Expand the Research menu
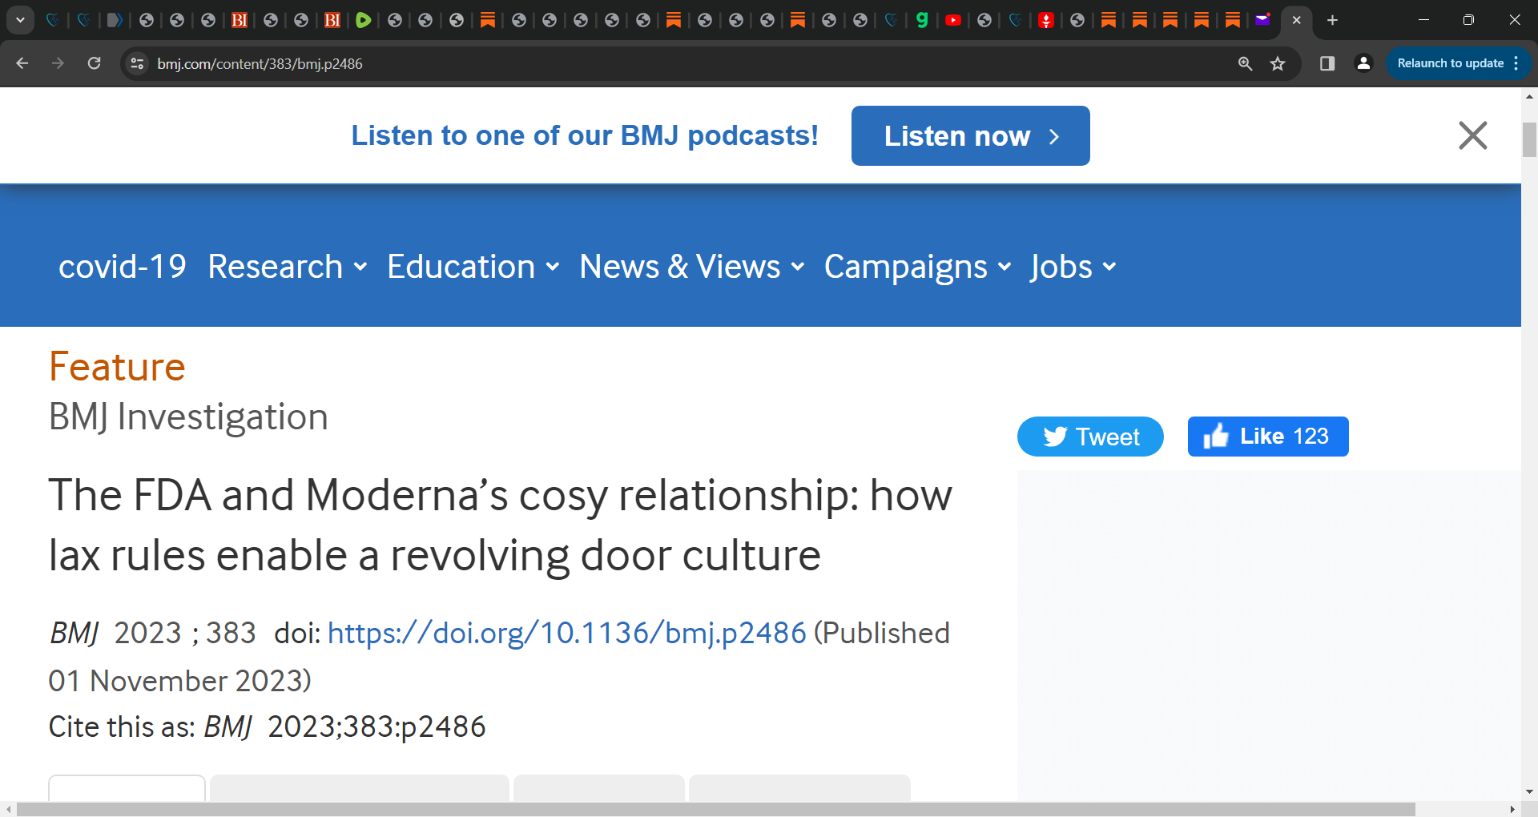 click(288, 267)
